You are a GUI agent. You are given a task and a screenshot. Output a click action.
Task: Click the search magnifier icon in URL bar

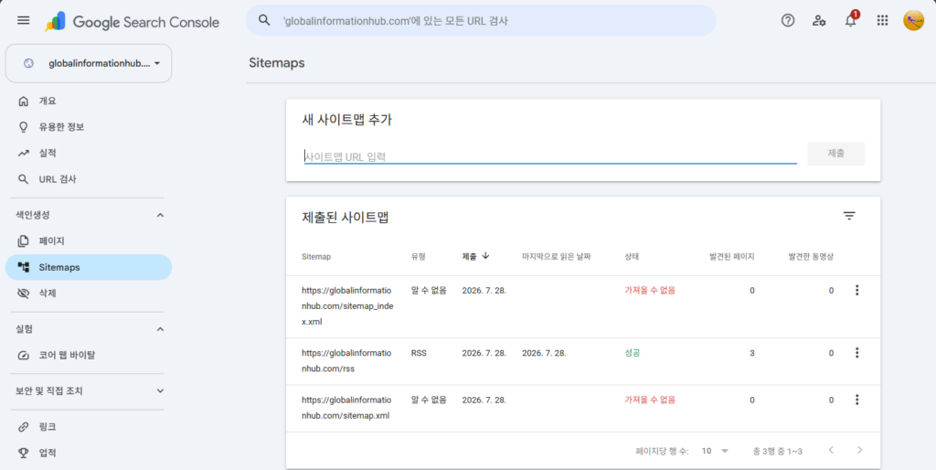tap(264, 20)
